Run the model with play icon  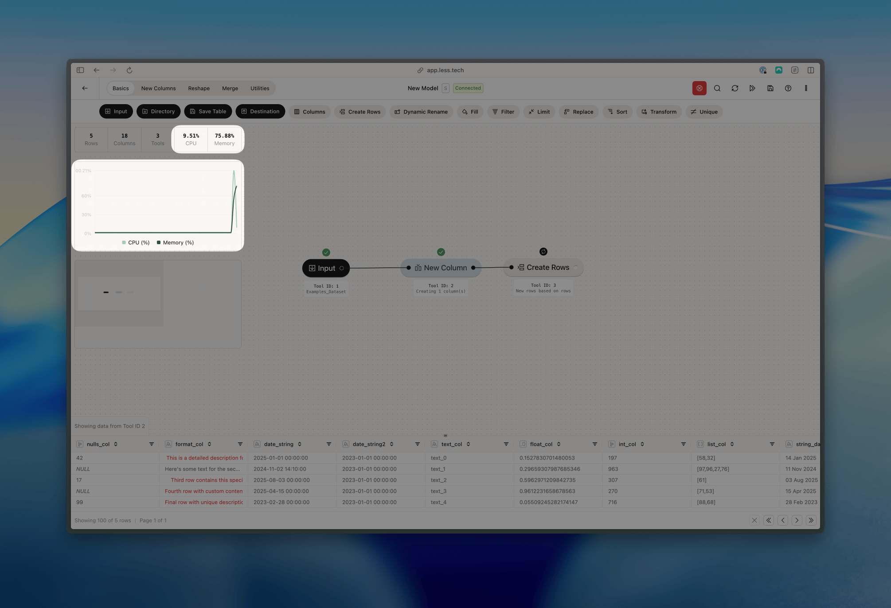click(x=752, y=88)
